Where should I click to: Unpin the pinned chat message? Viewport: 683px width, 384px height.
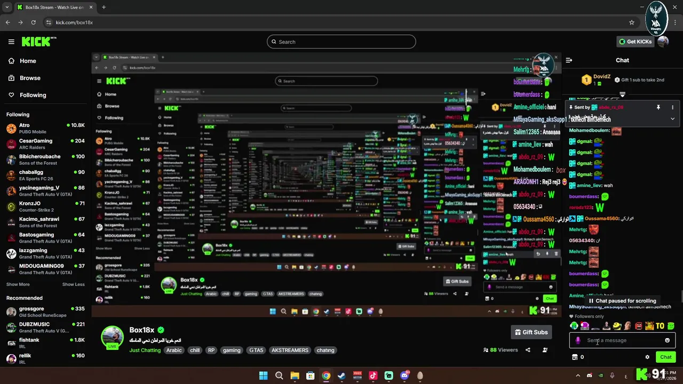click(x=658, y=107)
